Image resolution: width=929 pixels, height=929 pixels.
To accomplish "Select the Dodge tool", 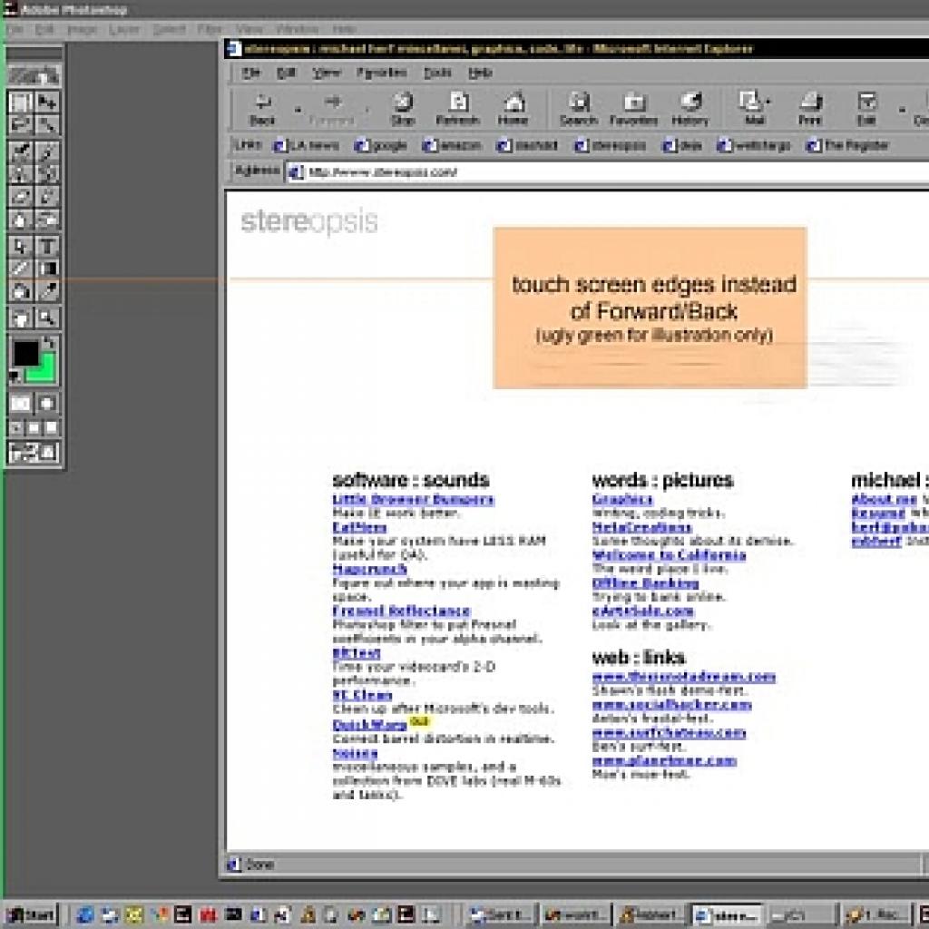I will (x=47, y=220).
